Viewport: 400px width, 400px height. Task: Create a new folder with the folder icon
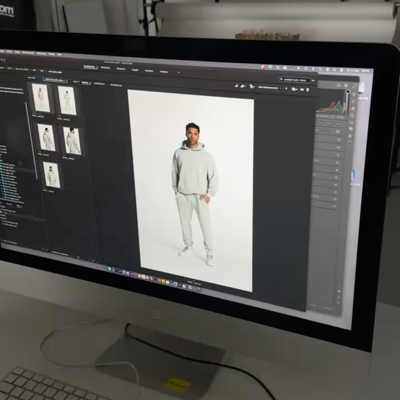point(302,89)
